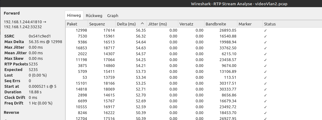
Task: Click the status checkmark of packet 10555
Action: point(265,107)
